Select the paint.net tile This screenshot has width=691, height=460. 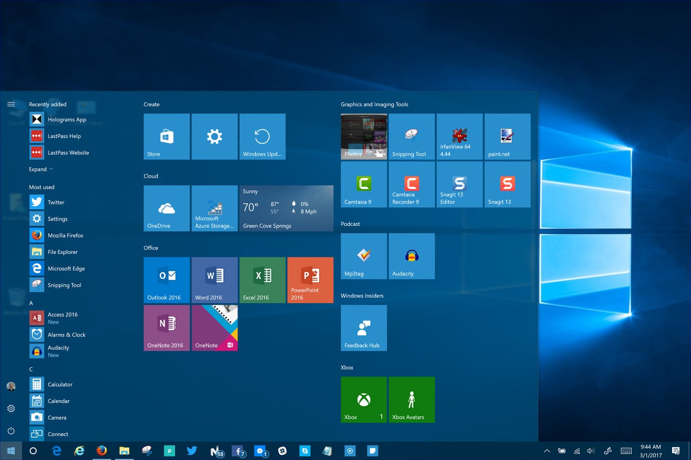507,136
